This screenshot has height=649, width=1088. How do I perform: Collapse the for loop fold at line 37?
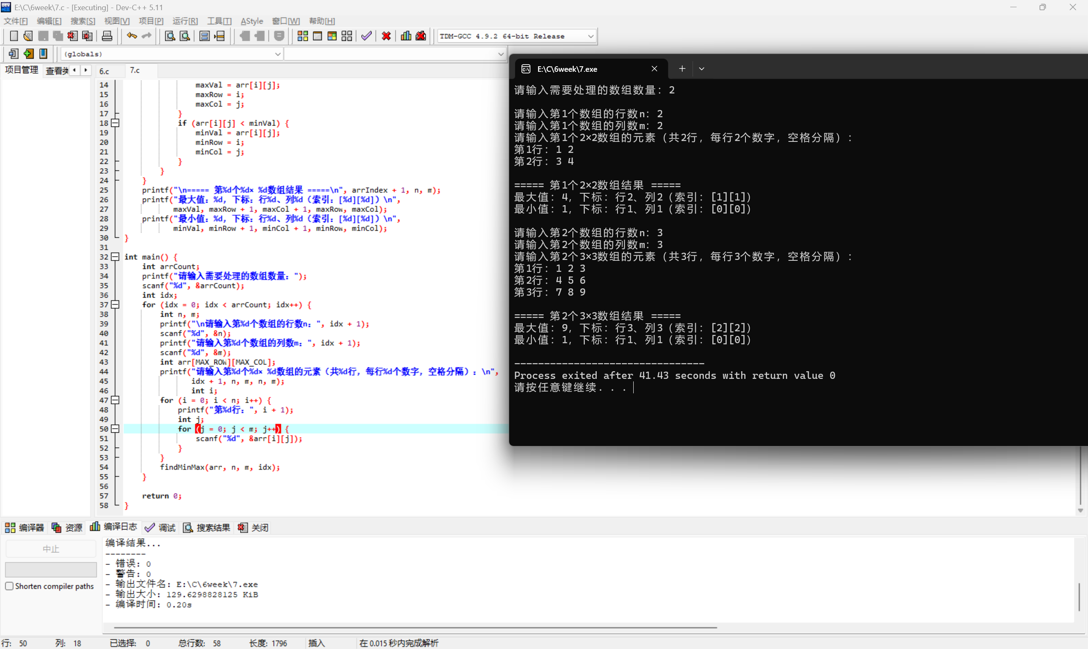(x=115, y=305)
